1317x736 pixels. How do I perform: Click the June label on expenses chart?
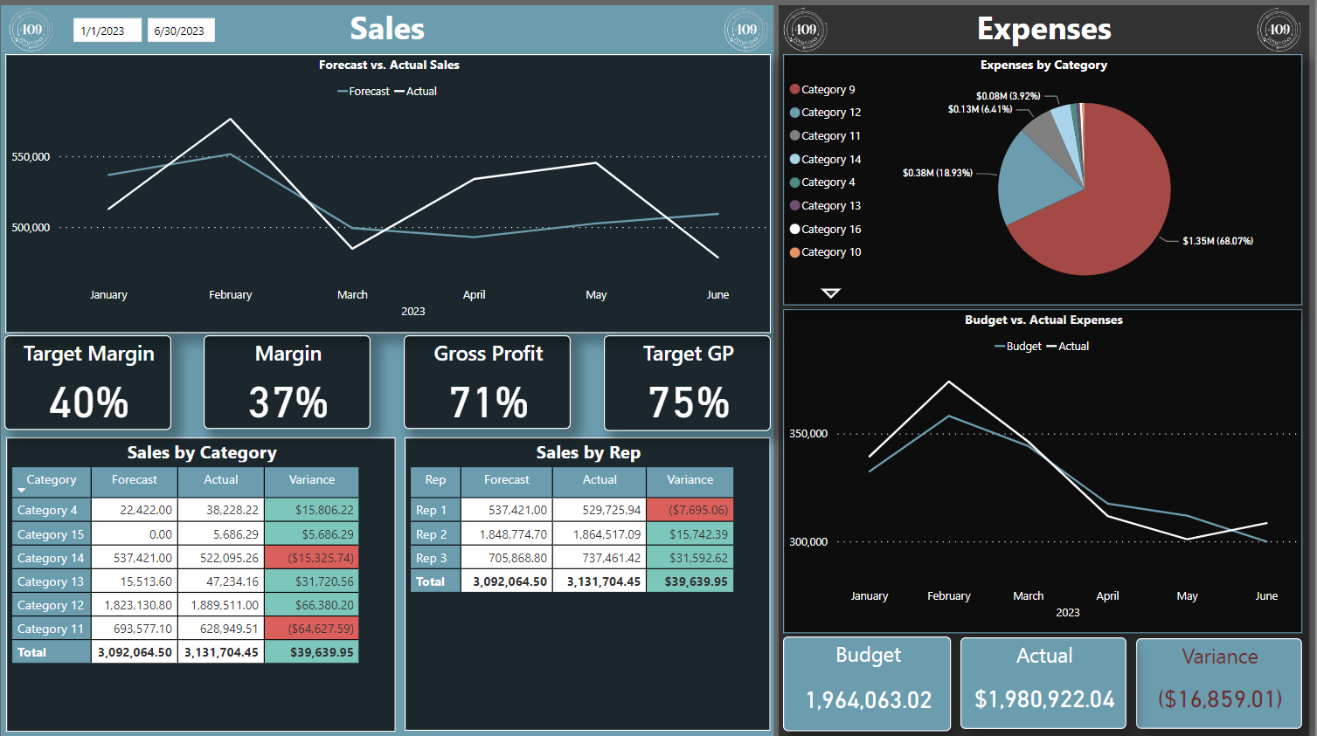click(1266, 596)
